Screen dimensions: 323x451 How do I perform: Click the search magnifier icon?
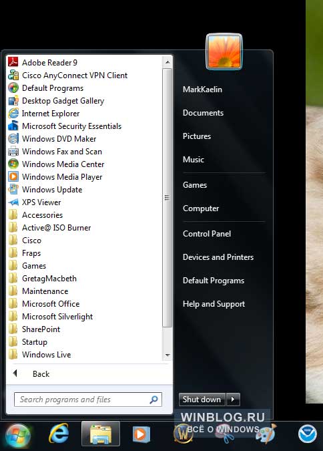pos(153,400)
